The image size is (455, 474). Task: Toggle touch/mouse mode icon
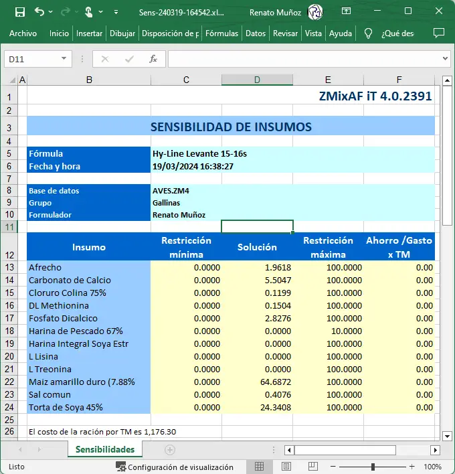89,12
